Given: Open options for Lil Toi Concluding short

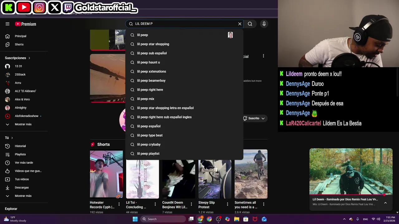Looking at the screenshot, I should 155,204.
